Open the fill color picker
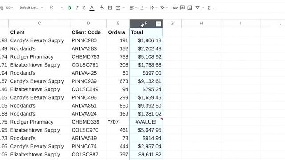Screen dimensions: 285x160 click(102, 8)
